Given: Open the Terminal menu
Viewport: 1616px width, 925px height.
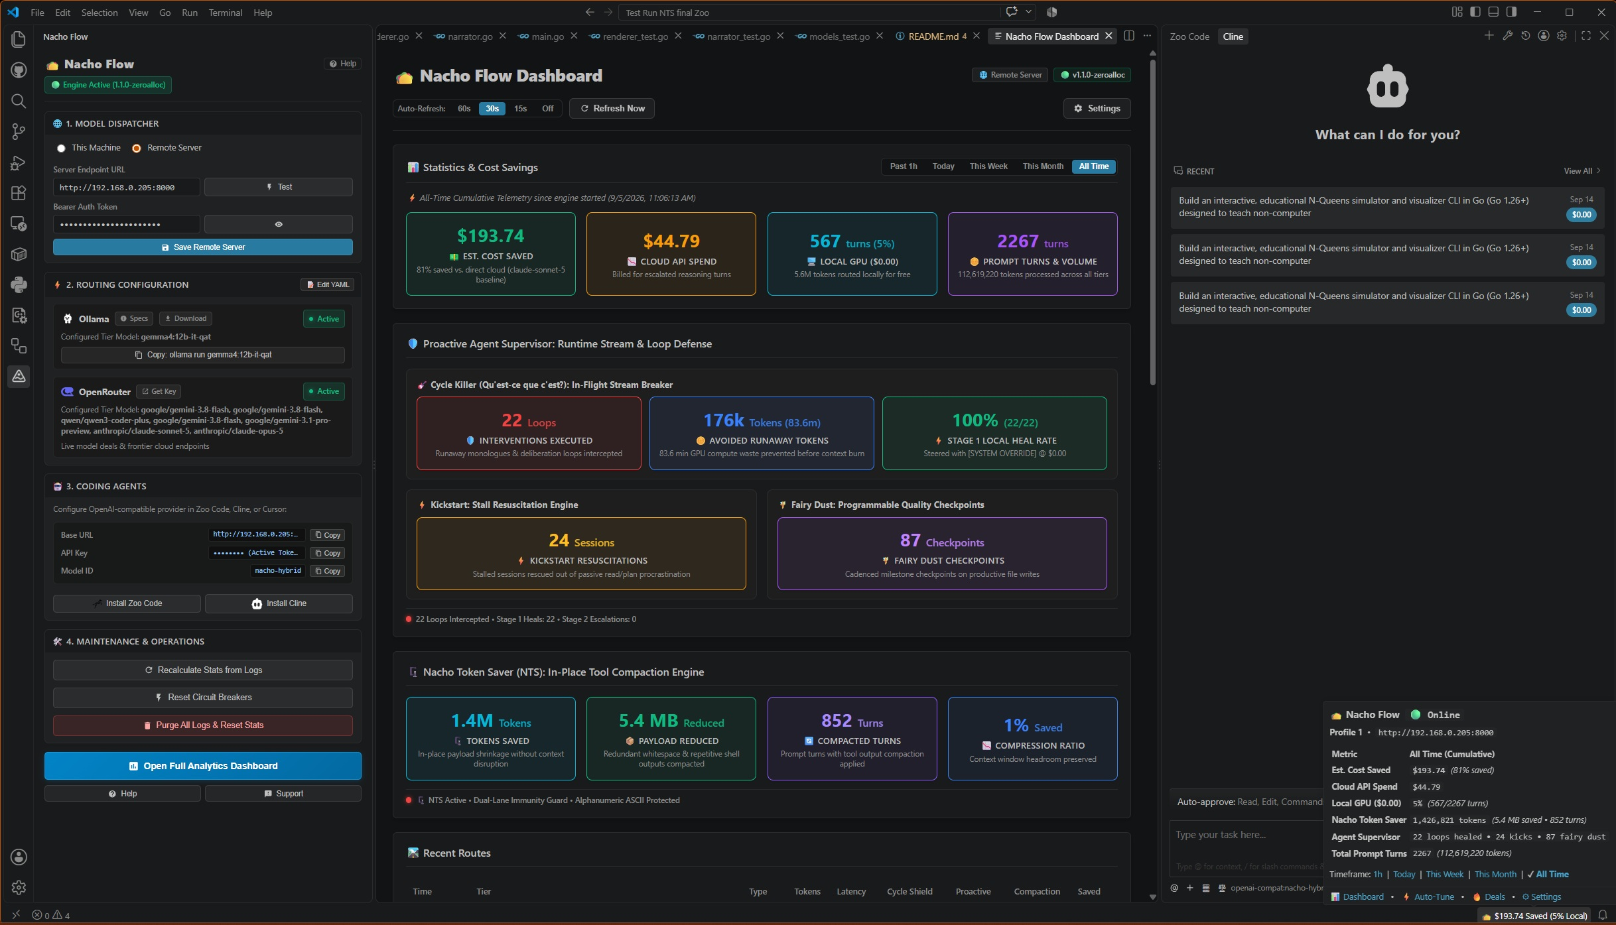Looking at the screenshot, I should [x=225, y=13].
